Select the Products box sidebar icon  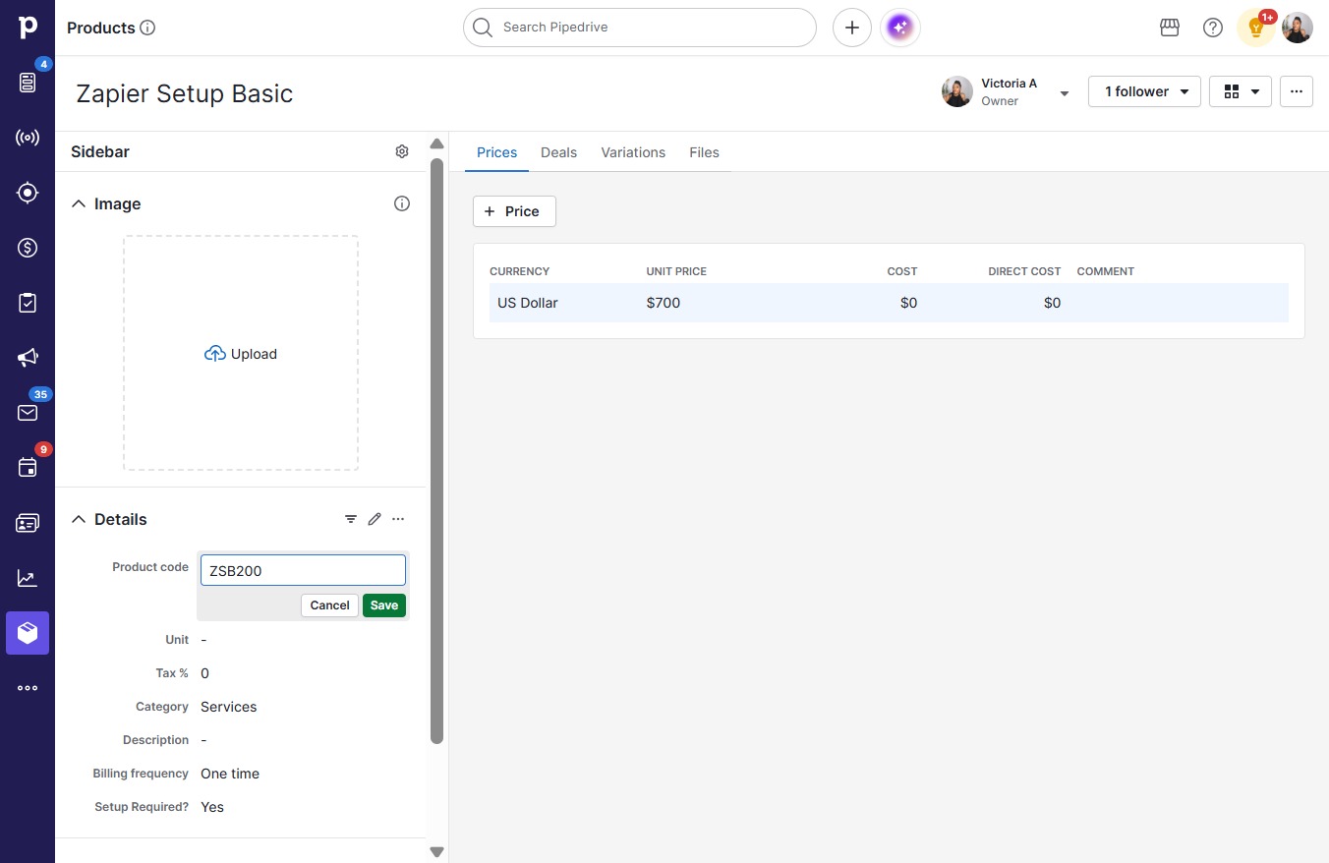click(28, 633)
